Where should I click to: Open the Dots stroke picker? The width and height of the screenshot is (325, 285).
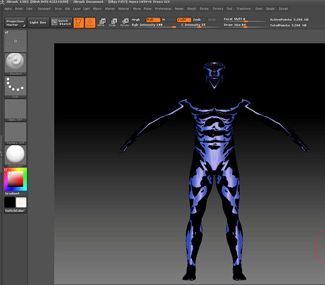tap(15, 87)
